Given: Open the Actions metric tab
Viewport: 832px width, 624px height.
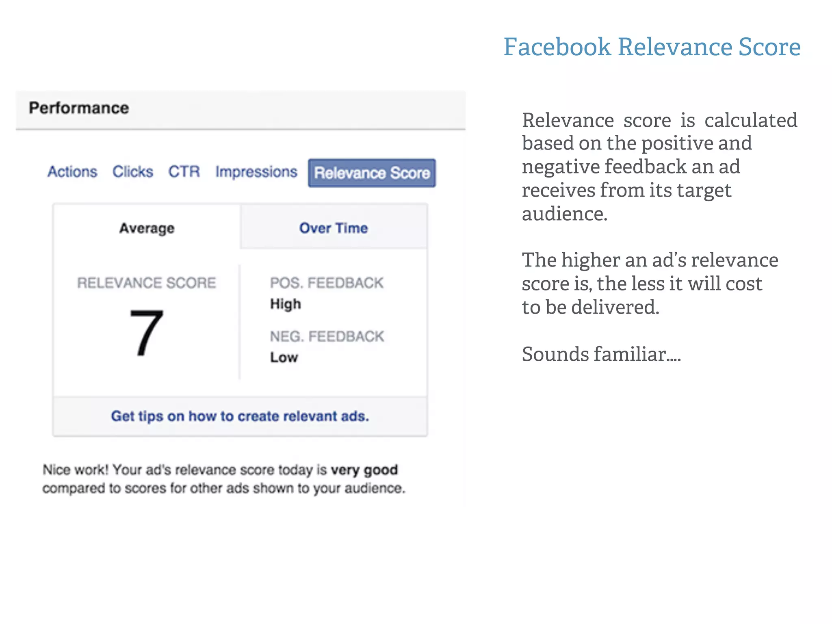Looking at the screenshot, I should tap(72, 172).
